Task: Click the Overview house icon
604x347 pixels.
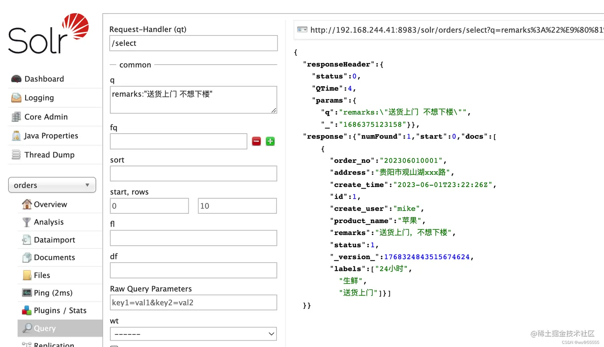Action: (27, 204)
